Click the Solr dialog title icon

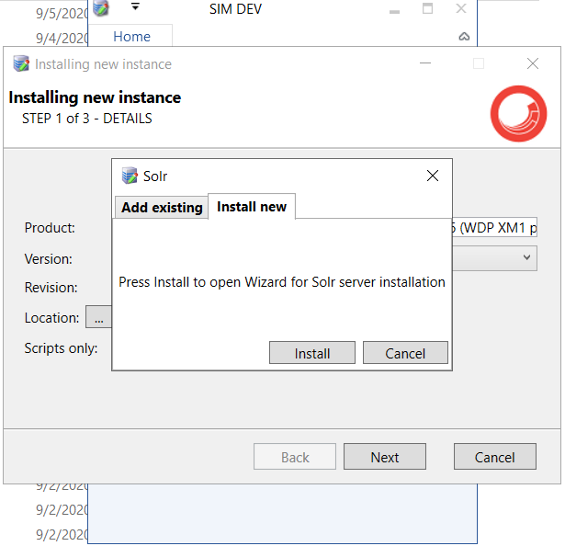tap(130, 176)
